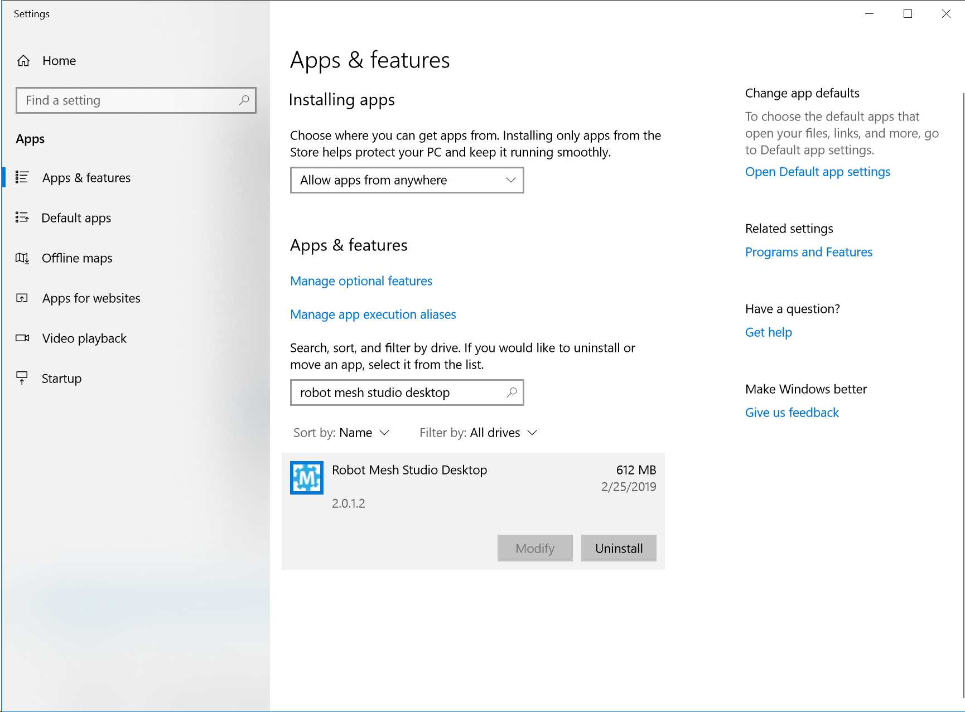Click the Video playback camera icon
Image resolution: width=965 pixels, height=712 pixels.
click(x=22, y=338)
